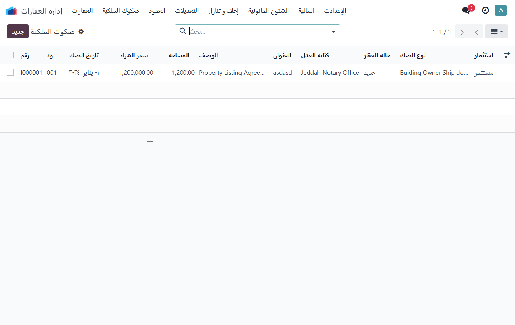Image resolution: width=515 pixels, height=325 pixels.
Task: Click the جديد property status cell
Action: click(x=370, y=73)
